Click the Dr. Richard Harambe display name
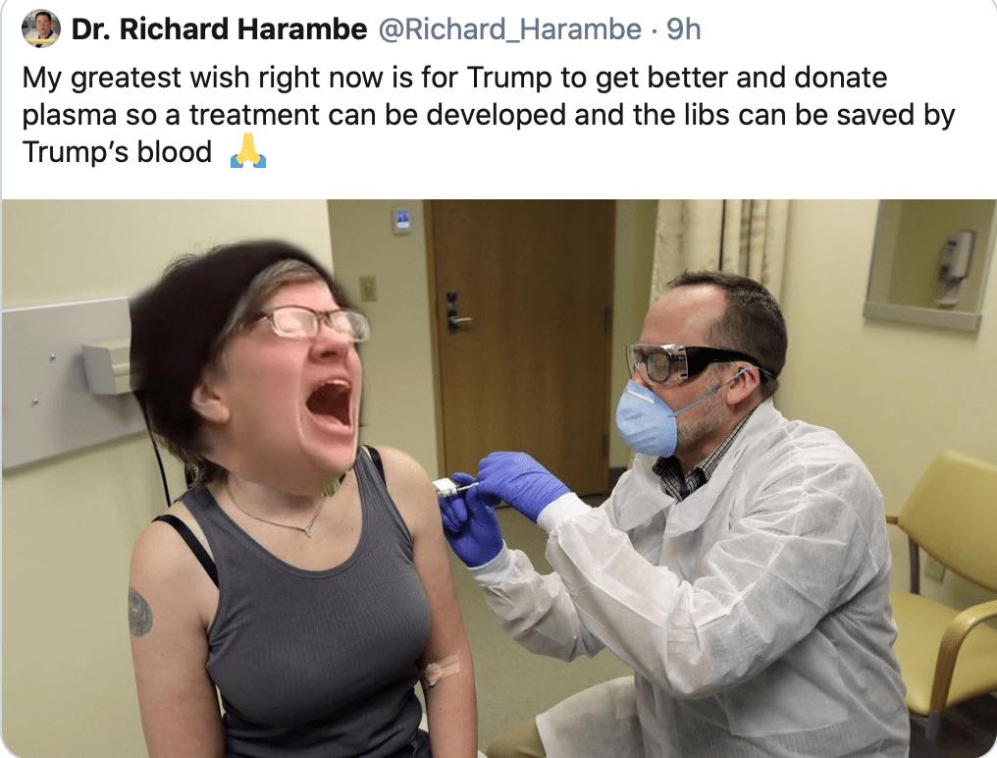997x758 pixels. tap(219, 29)
